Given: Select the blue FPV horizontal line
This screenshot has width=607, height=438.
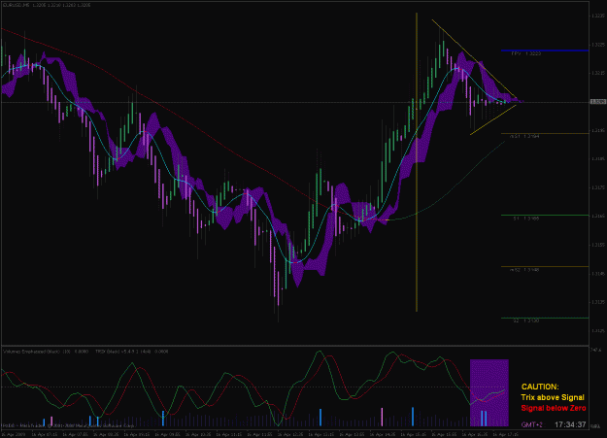Looking at the screenshot, I should point(545,51).
